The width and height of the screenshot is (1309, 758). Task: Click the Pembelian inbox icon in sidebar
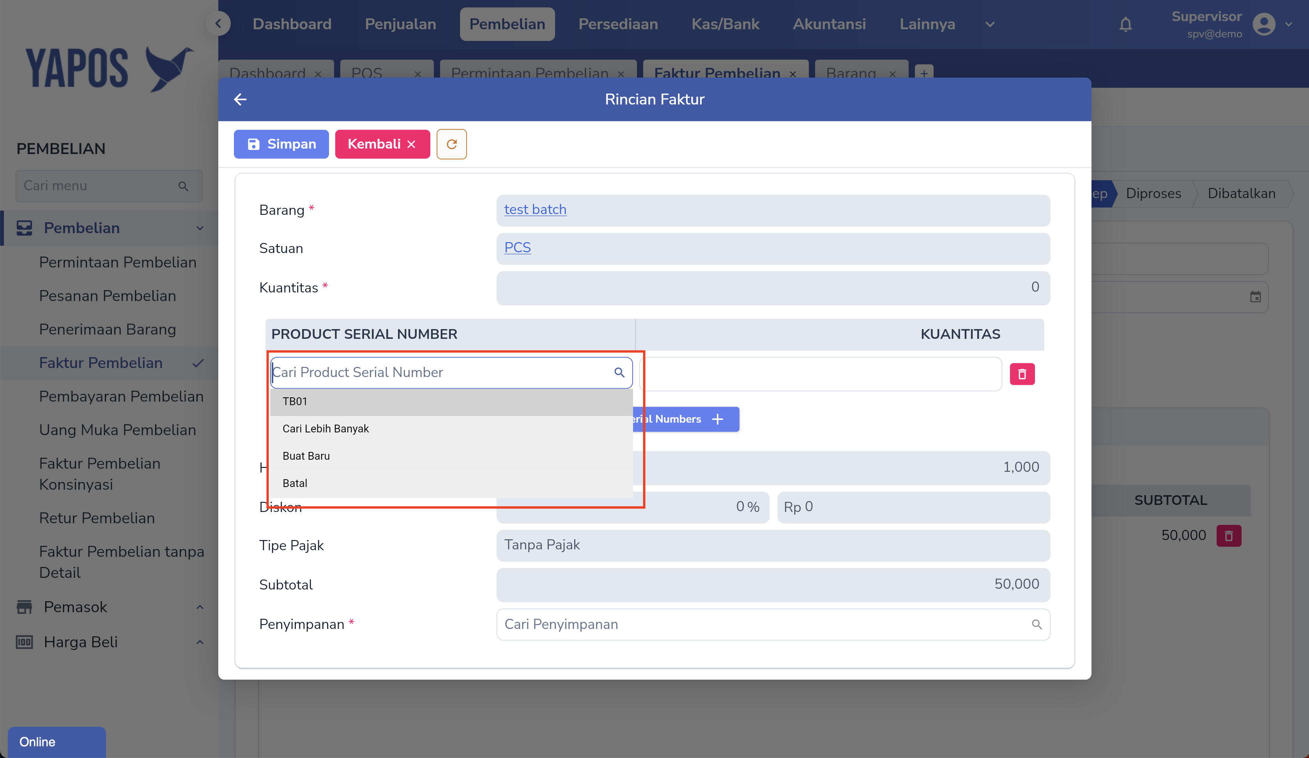[24, 228]
